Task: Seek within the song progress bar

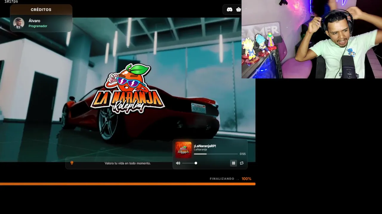Action: tap(216, 154)
